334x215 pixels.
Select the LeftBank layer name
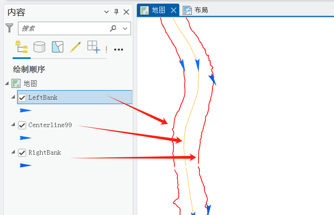[43, 97]
